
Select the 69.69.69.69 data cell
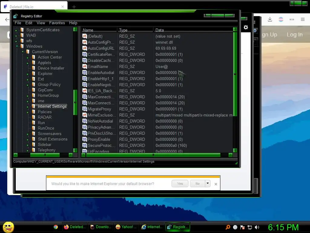(x=166, y=48)
